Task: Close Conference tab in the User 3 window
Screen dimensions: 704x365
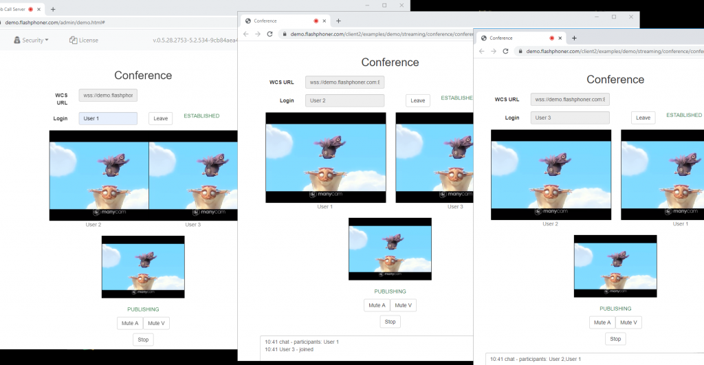Action: click(x=560, y=38)
